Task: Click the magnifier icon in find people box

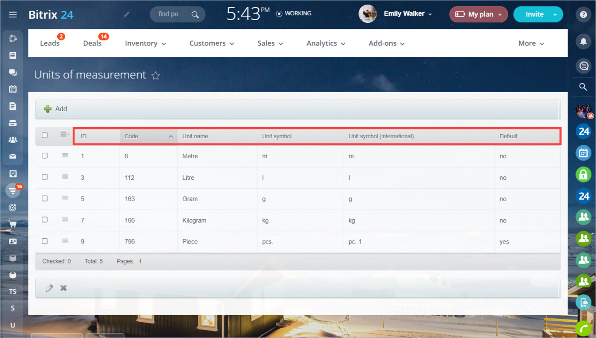Action: (x=196, y=14)
